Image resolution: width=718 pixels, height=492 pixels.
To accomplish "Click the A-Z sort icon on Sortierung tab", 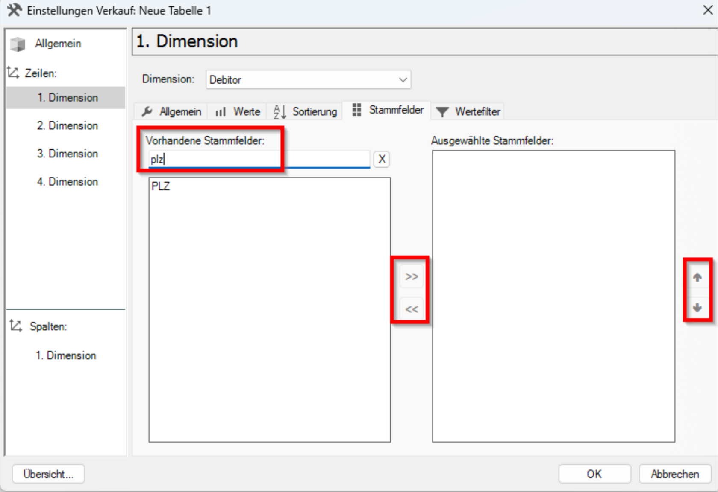I will 280,112.
